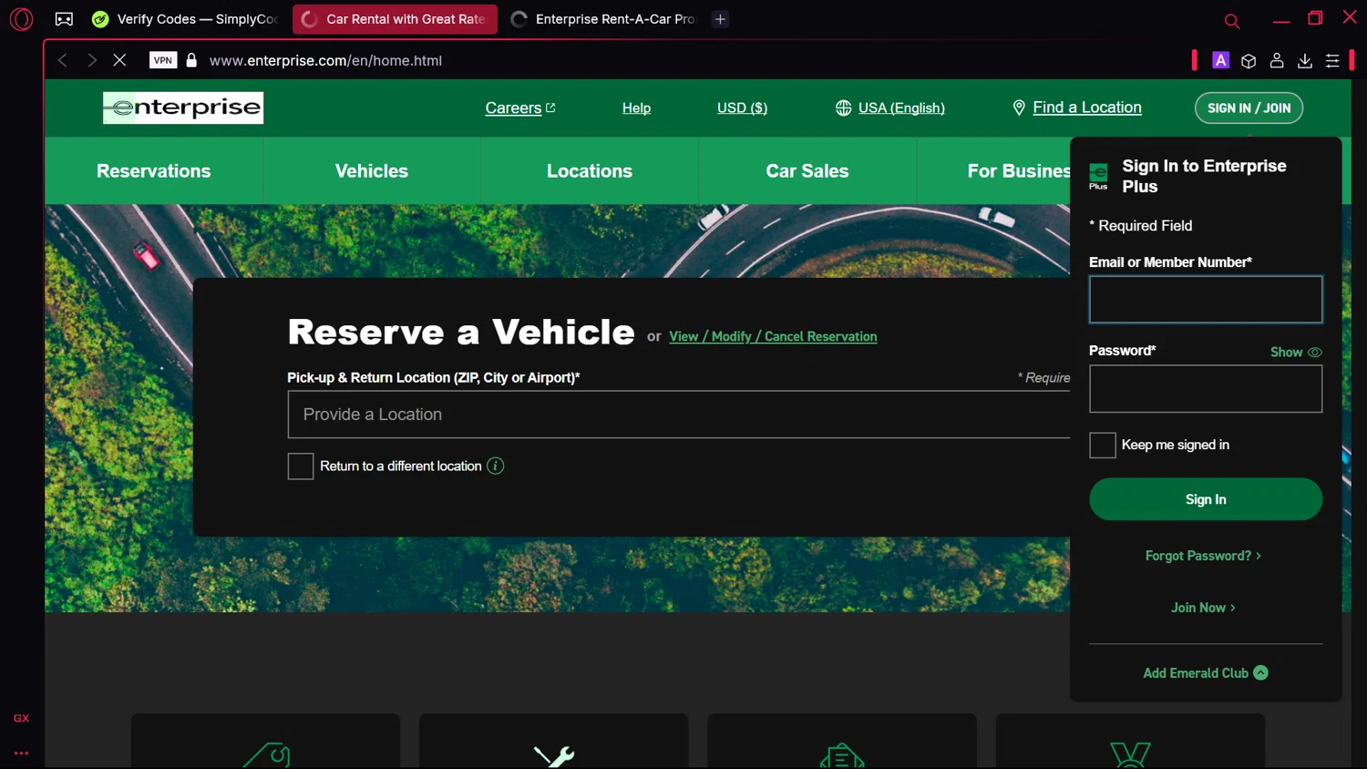
Task: Open the Opera easy setup icon
Action: point(1331,60)
